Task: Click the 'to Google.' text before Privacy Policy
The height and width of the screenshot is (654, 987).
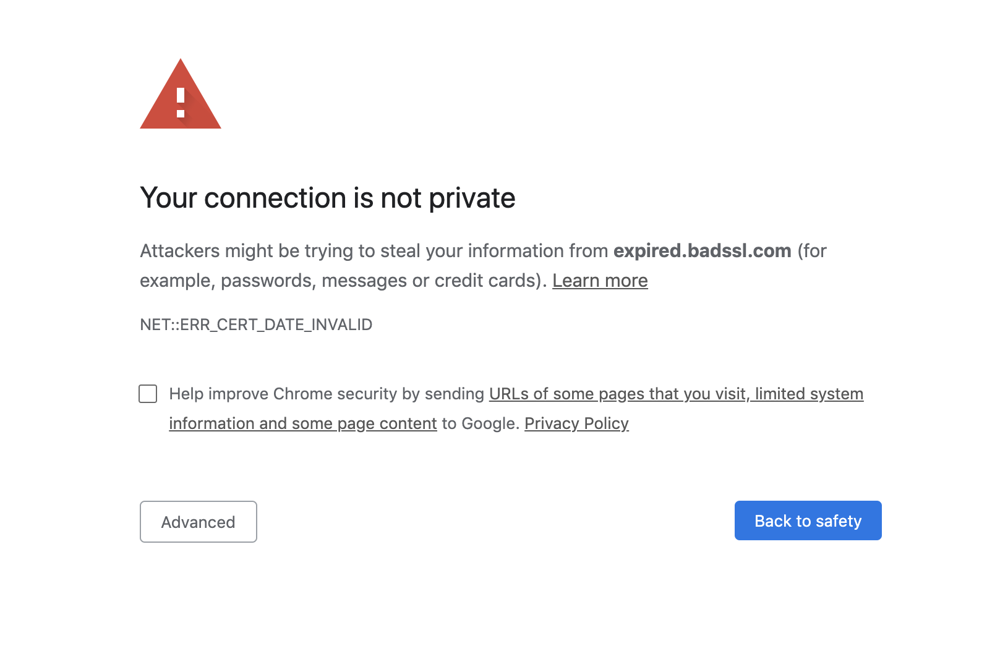Action: (481, 423)
